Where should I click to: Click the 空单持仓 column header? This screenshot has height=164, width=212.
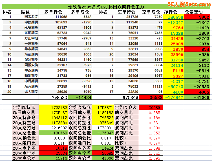pyautogui.click(x=126, y=12)
